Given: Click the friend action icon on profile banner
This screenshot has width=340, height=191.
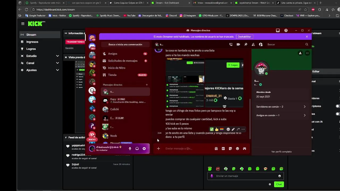Looking at the screenshot, I should tap(300, 53).
